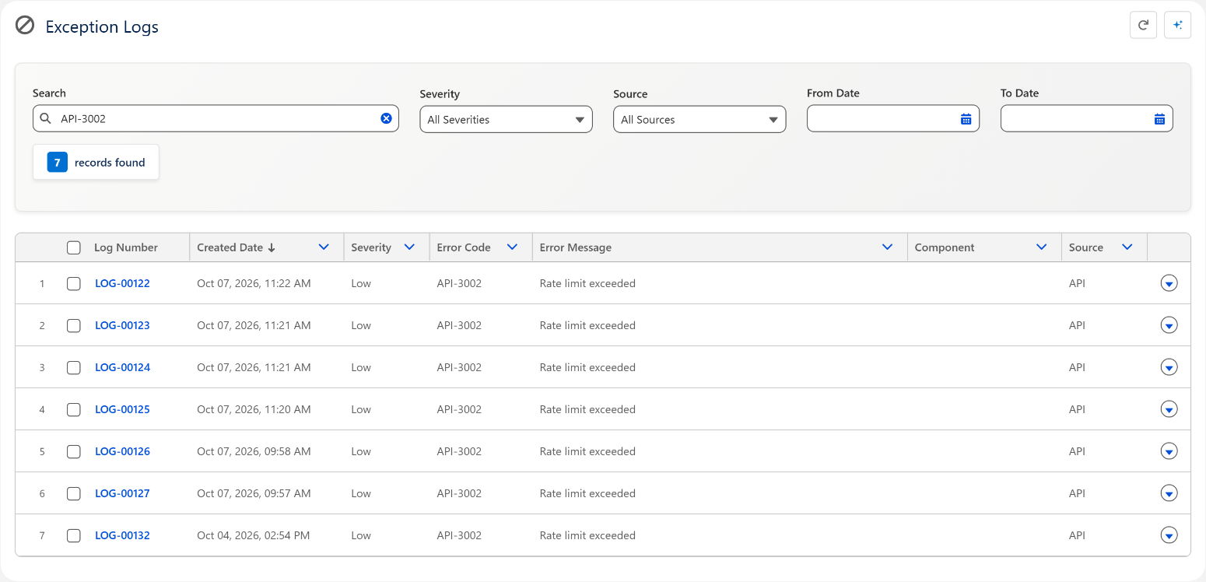Select the checkbox for LOG-00126
The height and width of the screenshot is (582, 1206).
[73, 451]
